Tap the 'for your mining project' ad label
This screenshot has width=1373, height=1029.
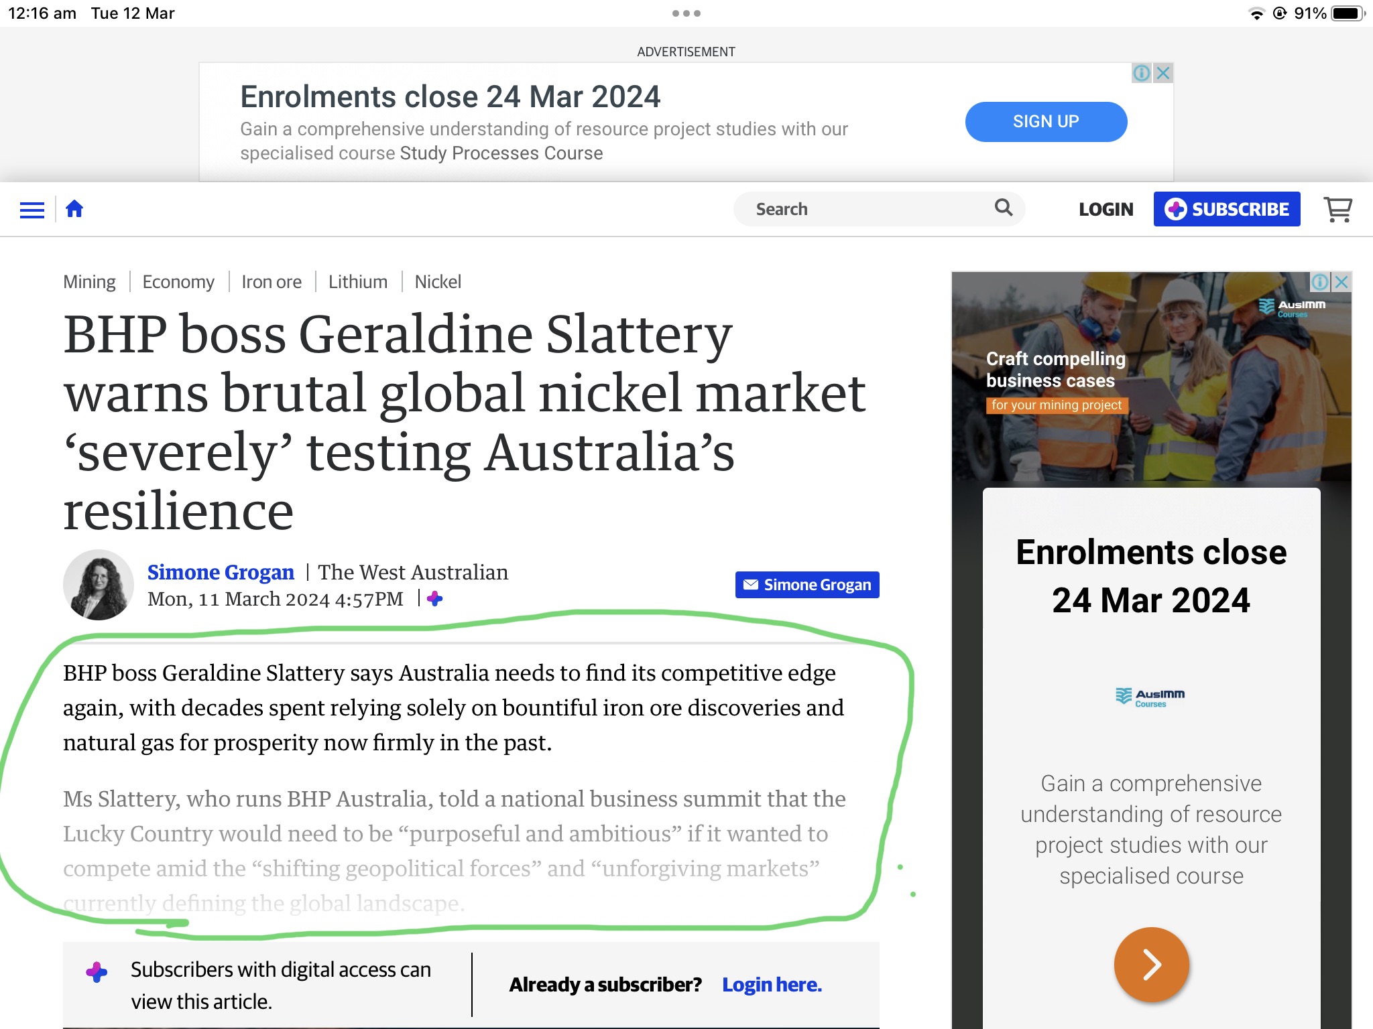point(1057,405)
